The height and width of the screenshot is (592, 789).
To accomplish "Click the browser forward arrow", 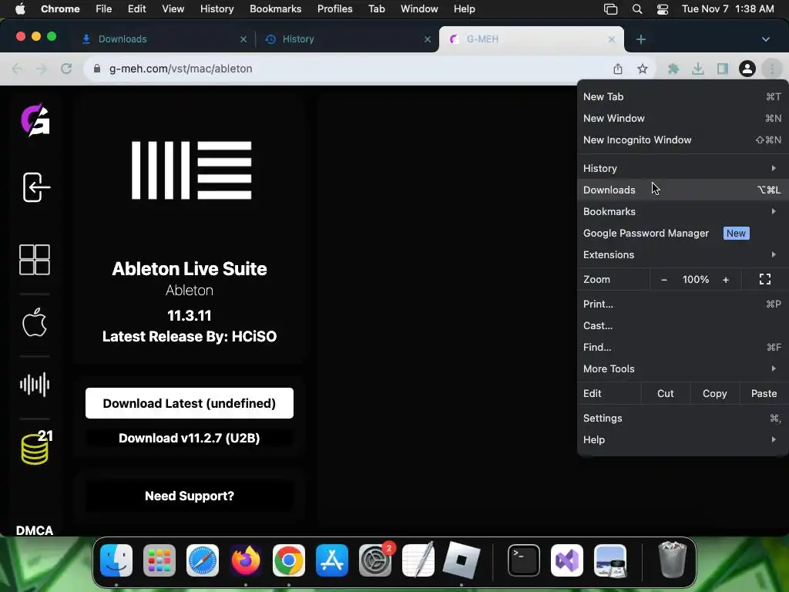I will (42, 69).
